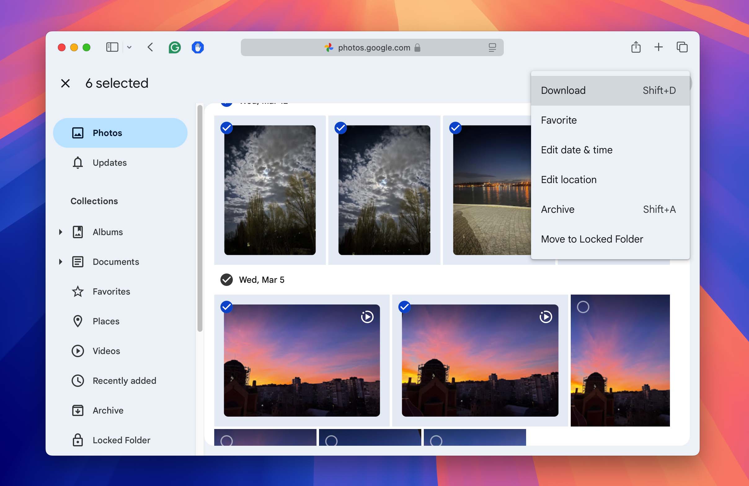
Task: Click the Updates bell icon
Action: pyautogui.click(x=78, y=163)
